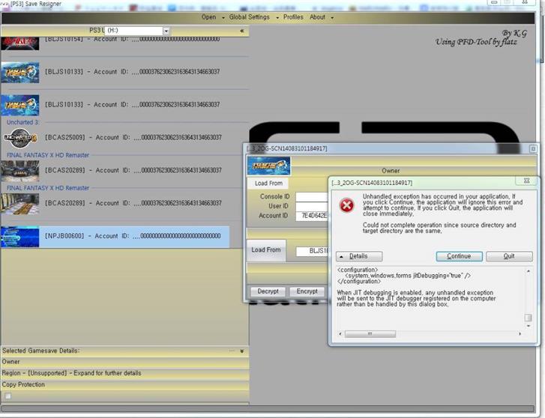
Task: Click the User ID input field
Action: click(x=312, y=207)
